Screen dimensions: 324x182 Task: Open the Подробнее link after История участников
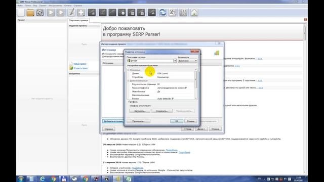(x=137, y=168)
